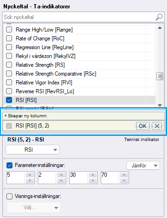Open the RSI type dropdown
The height and width of the screenshot is (218, 167).
coord(32,150)
